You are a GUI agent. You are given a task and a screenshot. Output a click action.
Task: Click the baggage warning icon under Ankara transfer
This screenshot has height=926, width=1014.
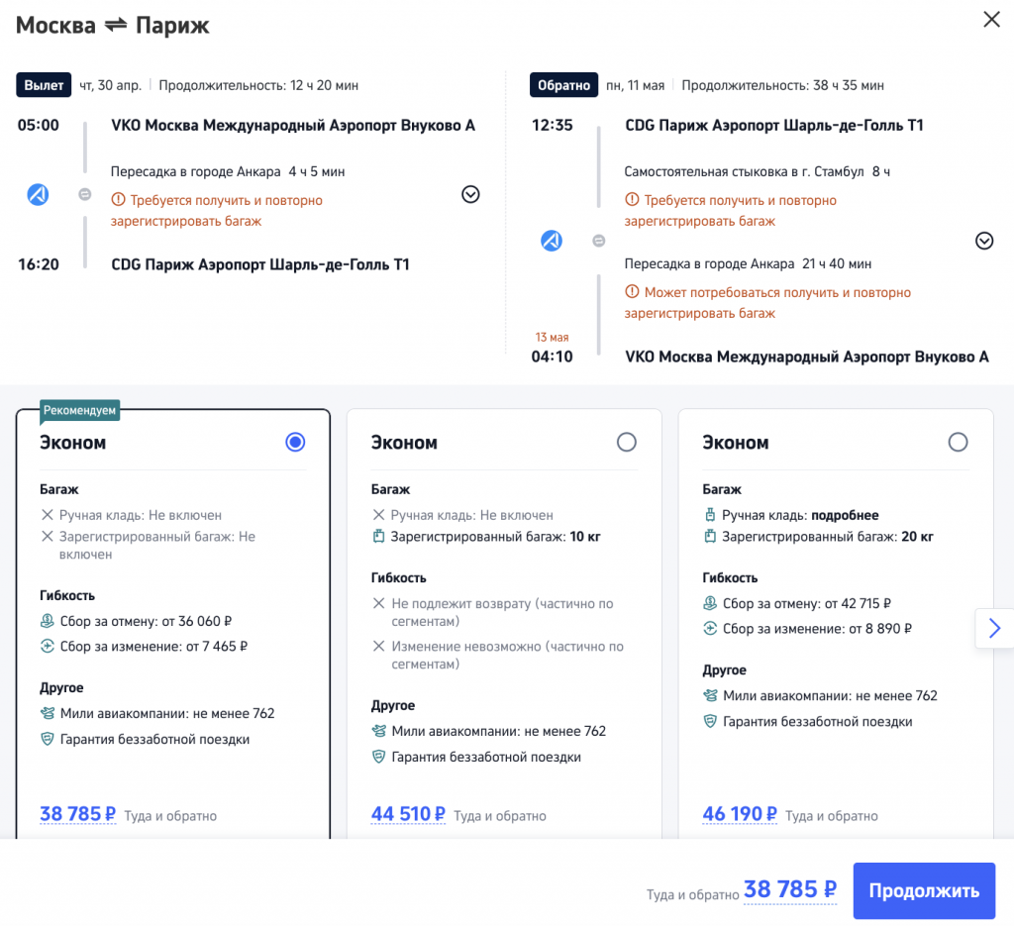tap(118, 200)
